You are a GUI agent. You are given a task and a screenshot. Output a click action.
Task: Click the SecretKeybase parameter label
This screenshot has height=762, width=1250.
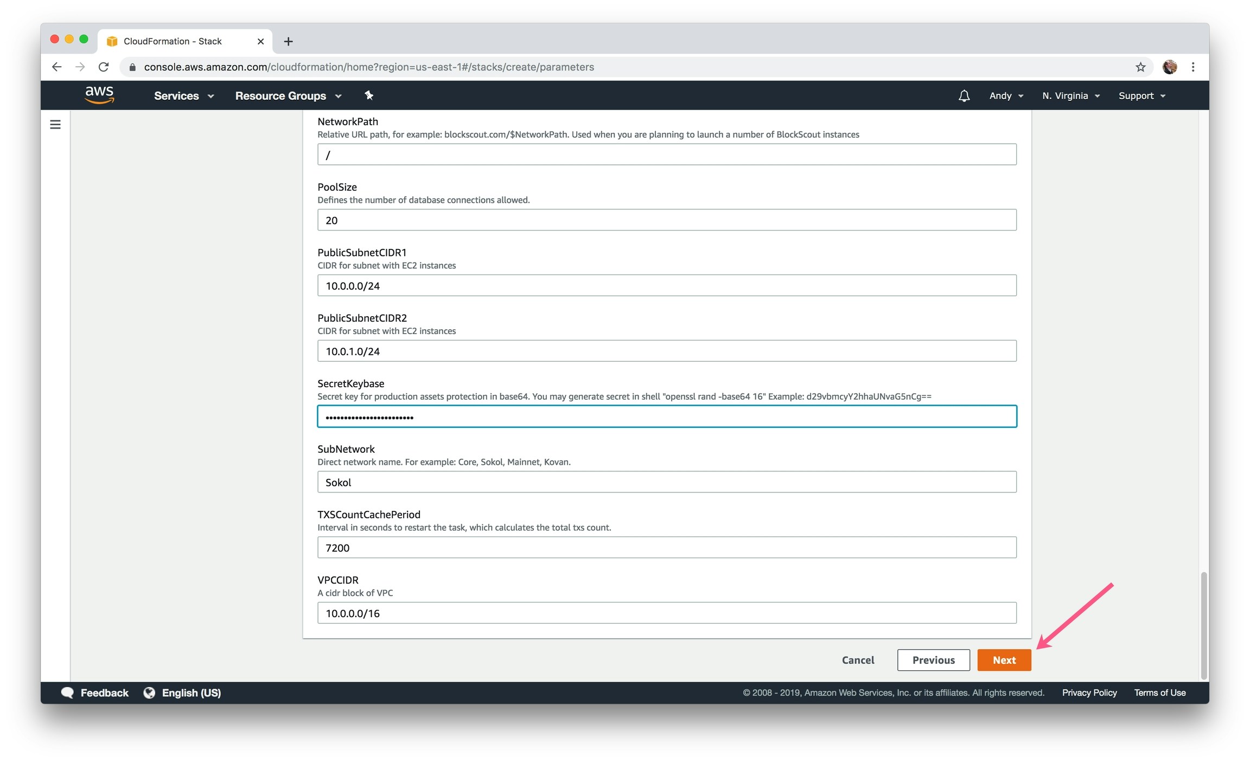pos(350,383)
